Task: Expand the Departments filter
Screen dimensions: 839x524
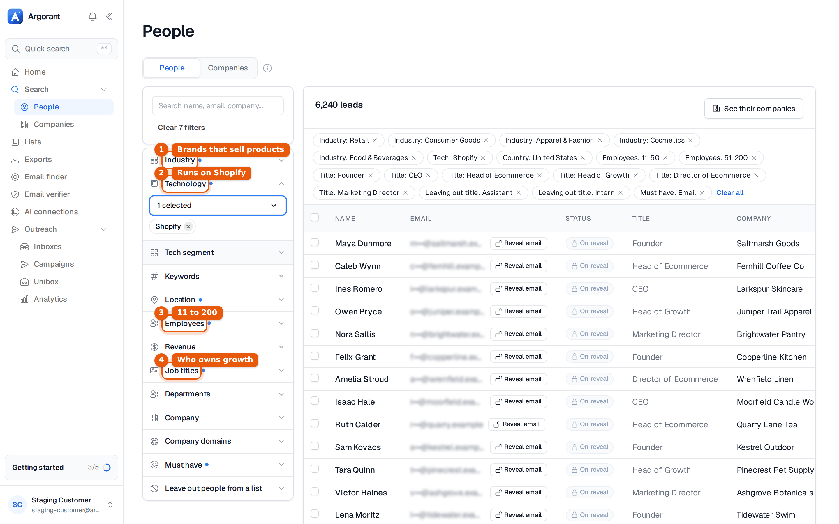Action: (218, 394)
